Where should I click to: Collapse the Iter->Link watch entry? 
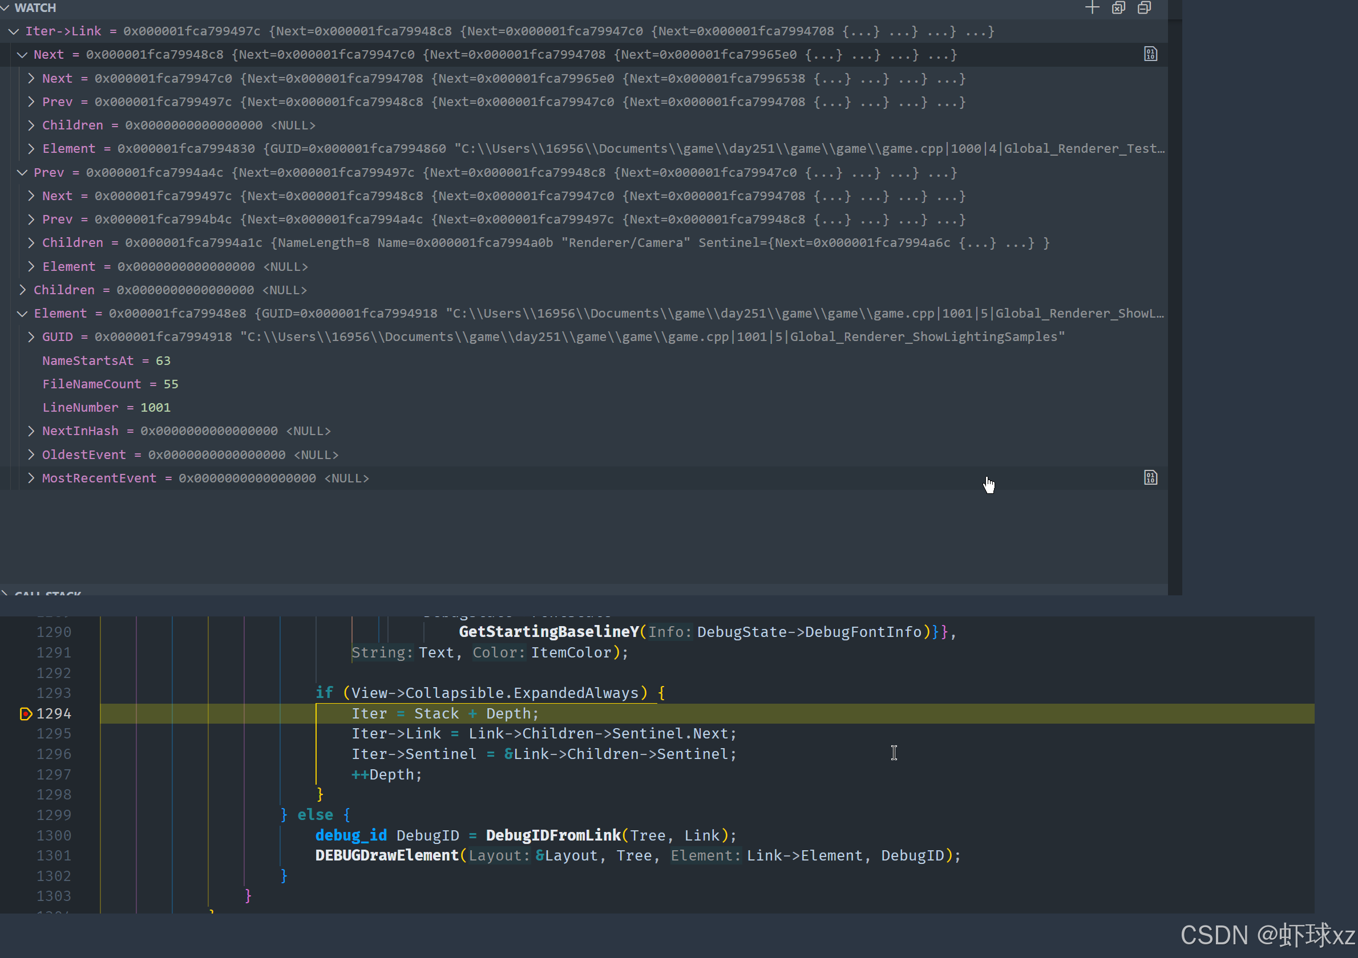click(x=13, y=31)
